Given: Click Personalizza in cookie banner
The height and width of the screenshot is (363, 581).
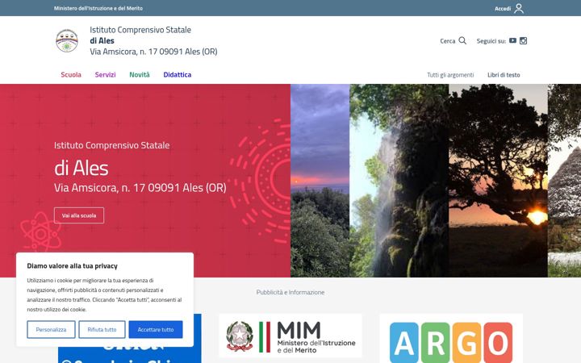Looking at the screenshot, I should point(51,329).
